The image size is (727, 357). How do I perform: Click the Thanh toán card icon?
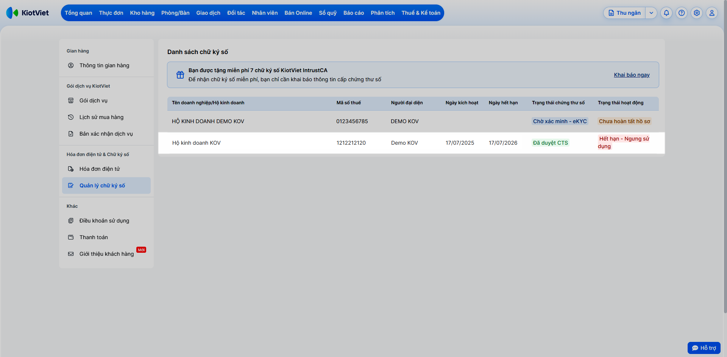coord(71,237)
